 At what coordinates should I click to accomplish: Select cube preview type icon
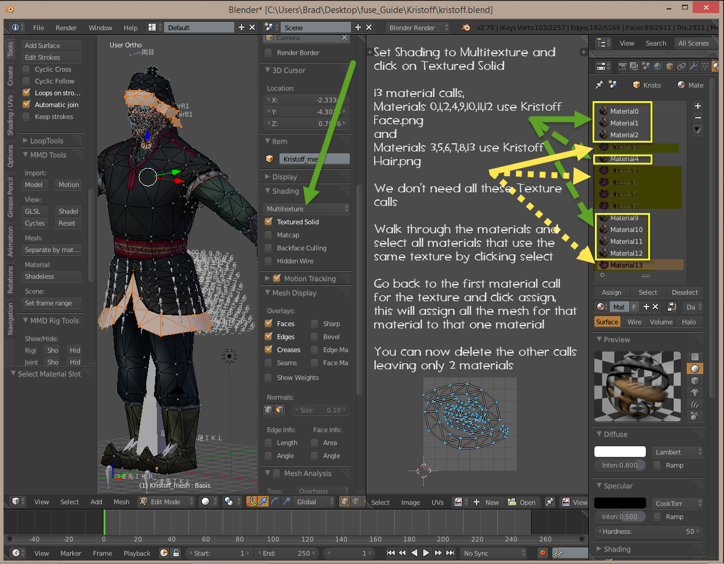695,380
